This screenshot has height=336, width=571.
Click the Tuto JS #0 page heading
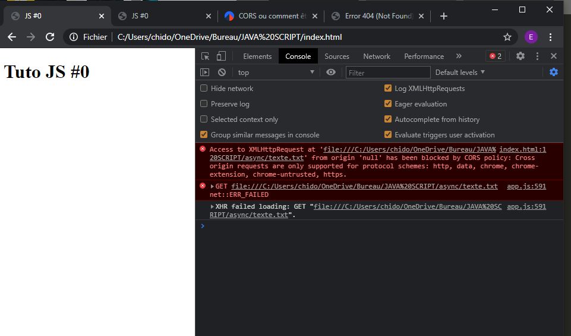point(46,71)
